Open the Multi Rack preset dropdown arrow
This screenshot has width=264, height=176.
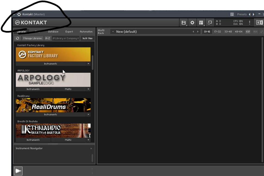point(113,32)
